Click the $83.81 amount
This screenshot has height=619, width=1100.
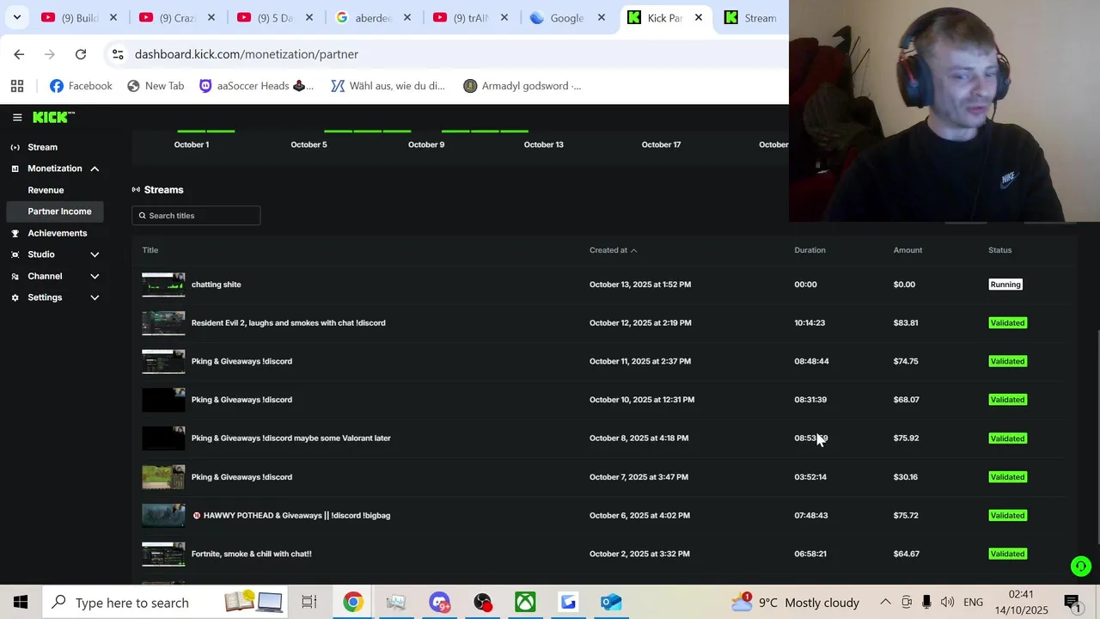click(x=906, y=323)
